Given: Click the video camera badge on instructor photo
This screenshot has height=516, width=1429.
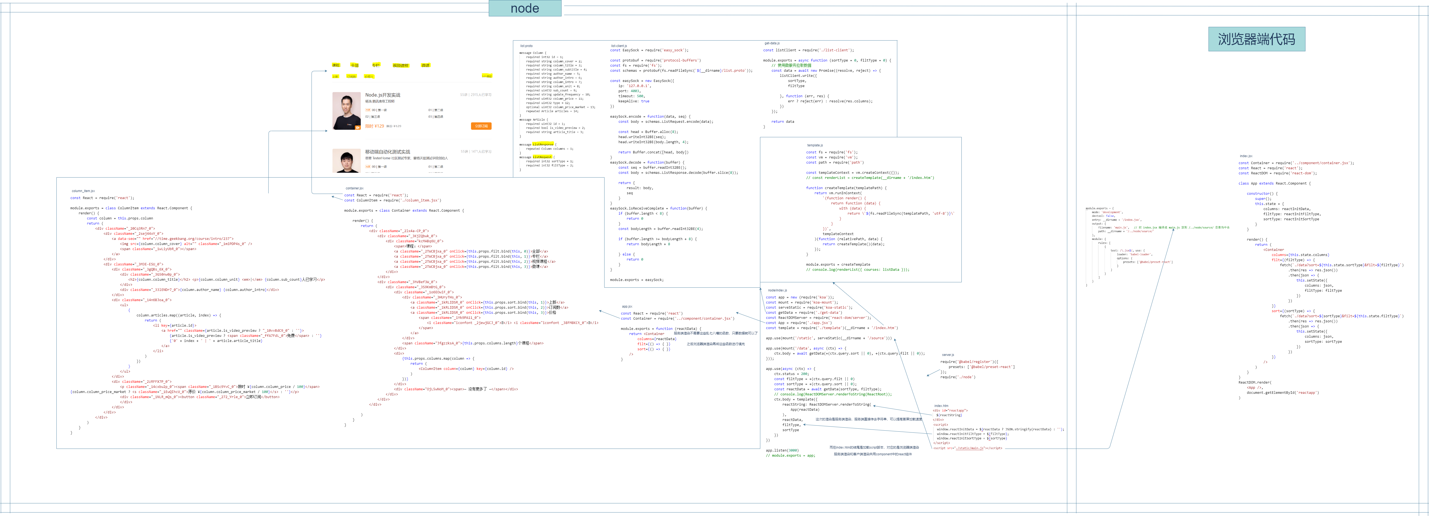Looking at the screenshot, I should point(357,128).
